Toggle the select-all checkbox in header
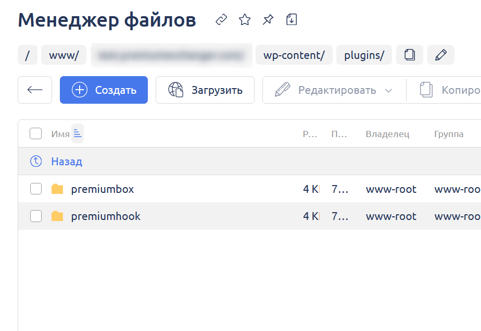481x331 pixels. (x=35, y=134)
